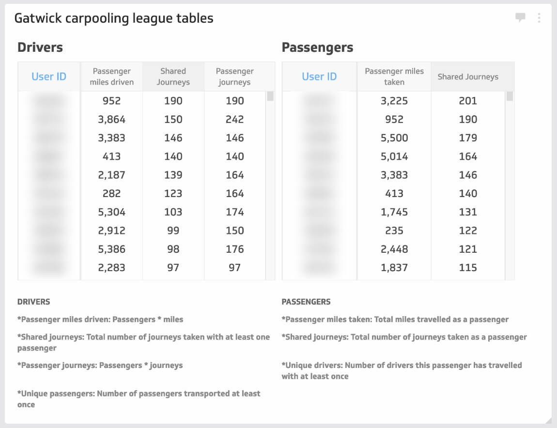Click the Drivers table scrollbar thumb
The width and height of the screenshot is (557, 428).
click(270, 96)
